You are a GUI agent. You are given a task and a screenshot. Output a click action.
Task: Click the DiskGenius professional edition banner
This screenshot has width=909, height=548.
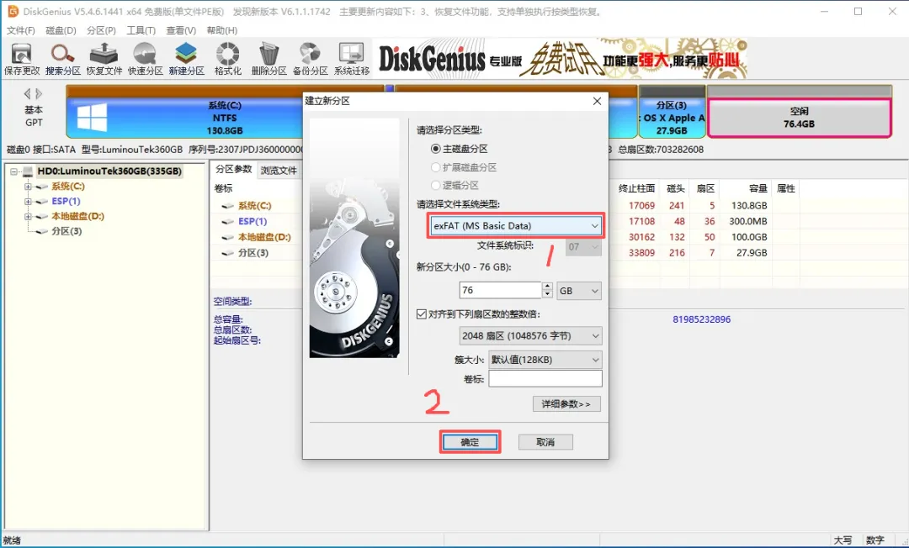coord(560,59)
